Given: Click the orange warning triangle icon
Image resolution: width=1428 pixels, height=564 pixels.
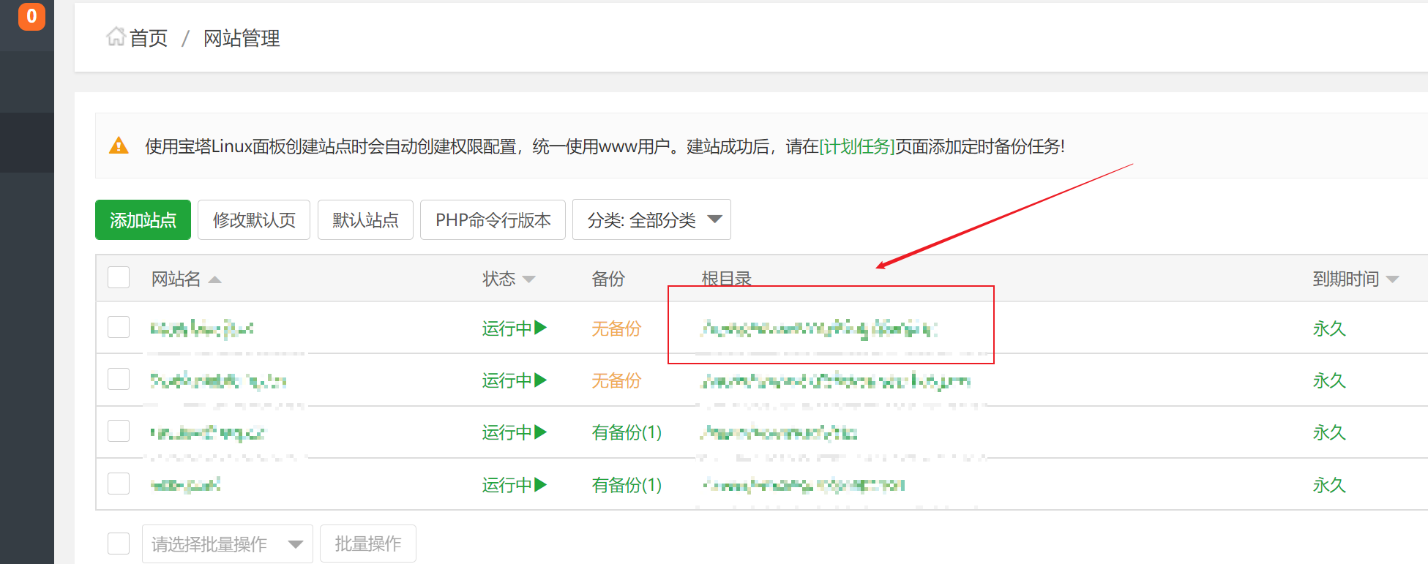Looking at the screenshot, I should pyautogui.click(x=119, y=146).
